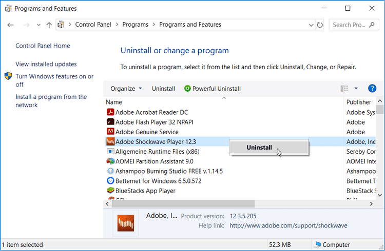Click the Computer icon in status bar
385x251 pixels.
point(318,244)
